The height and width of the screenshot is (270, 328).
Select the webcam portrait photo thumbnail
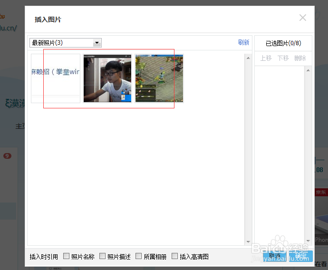click(107, 78)
